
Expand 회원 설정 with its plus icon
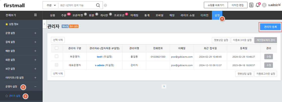pos(35,60)
